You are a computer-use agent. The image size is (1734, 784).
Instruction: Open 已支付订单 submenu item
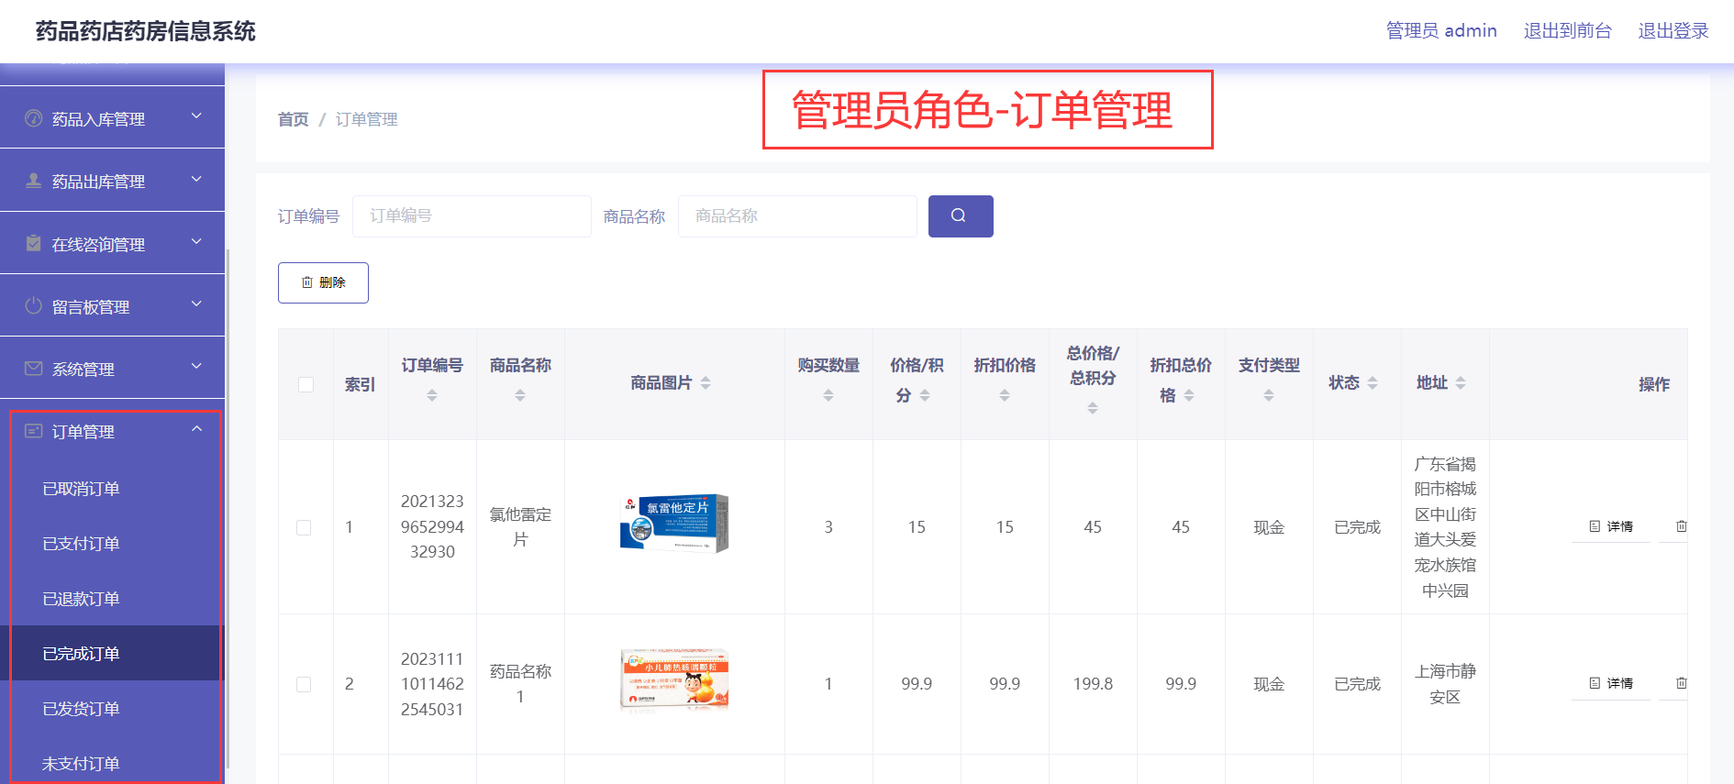pos(112,544)
